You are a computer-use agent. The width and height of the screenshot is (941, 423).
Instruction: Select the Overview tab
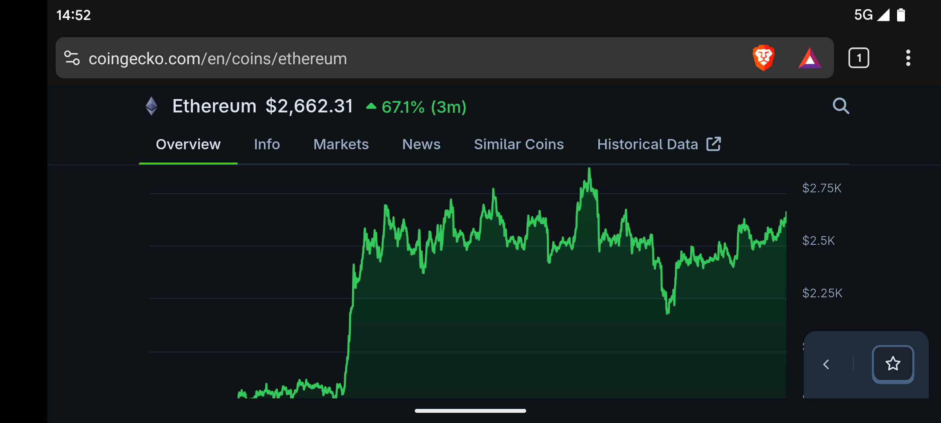188,144
